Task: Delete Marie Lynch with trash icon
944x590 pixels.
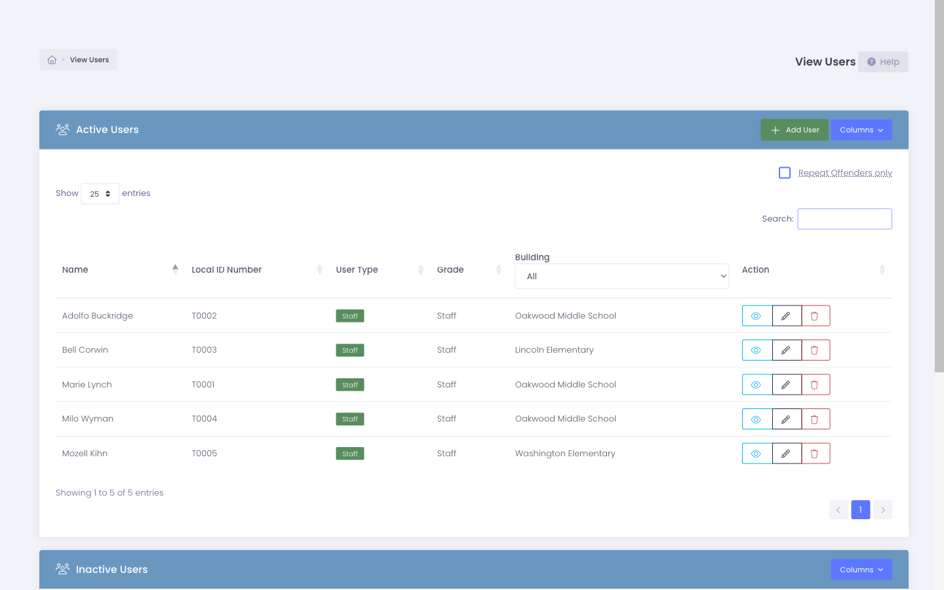Action: tap(815, 385)
